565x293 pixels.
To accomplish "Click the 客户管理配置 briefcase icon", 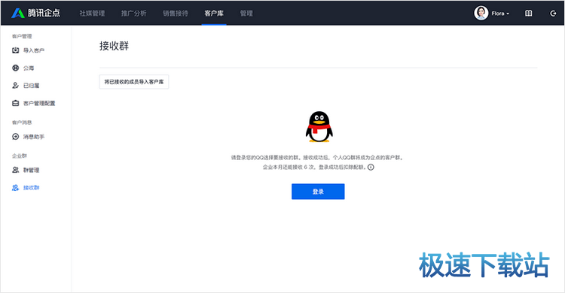I will [16, 103].
